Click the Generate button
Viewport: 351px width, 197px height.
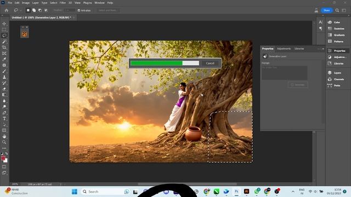[x=298, y=85]
